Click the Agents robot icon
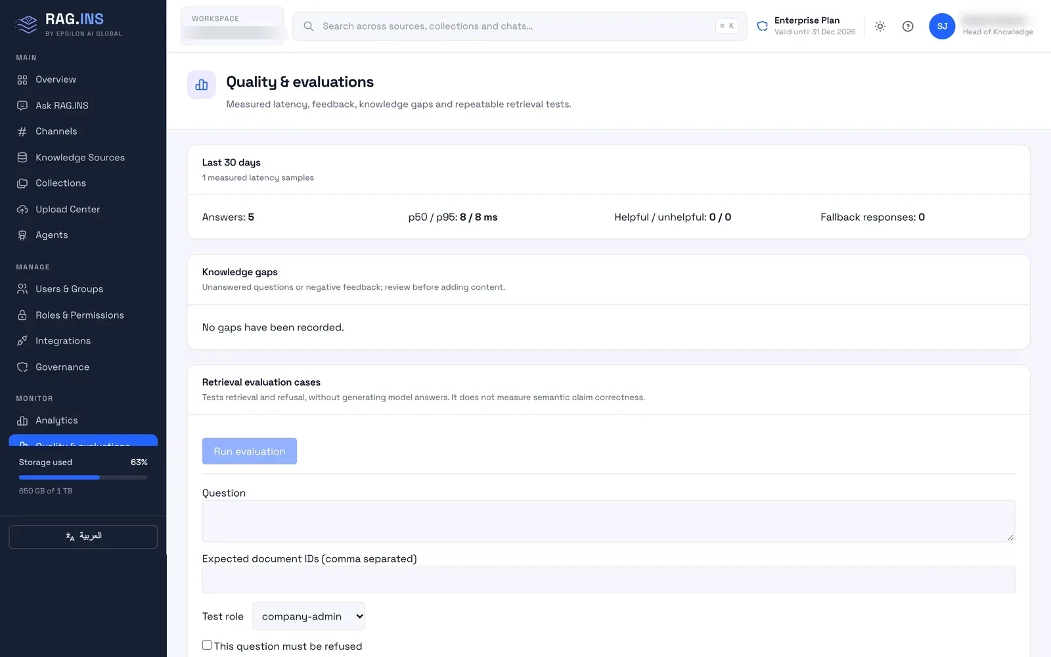The height and width of the screenshot is (657, 1051). point(22,235)
